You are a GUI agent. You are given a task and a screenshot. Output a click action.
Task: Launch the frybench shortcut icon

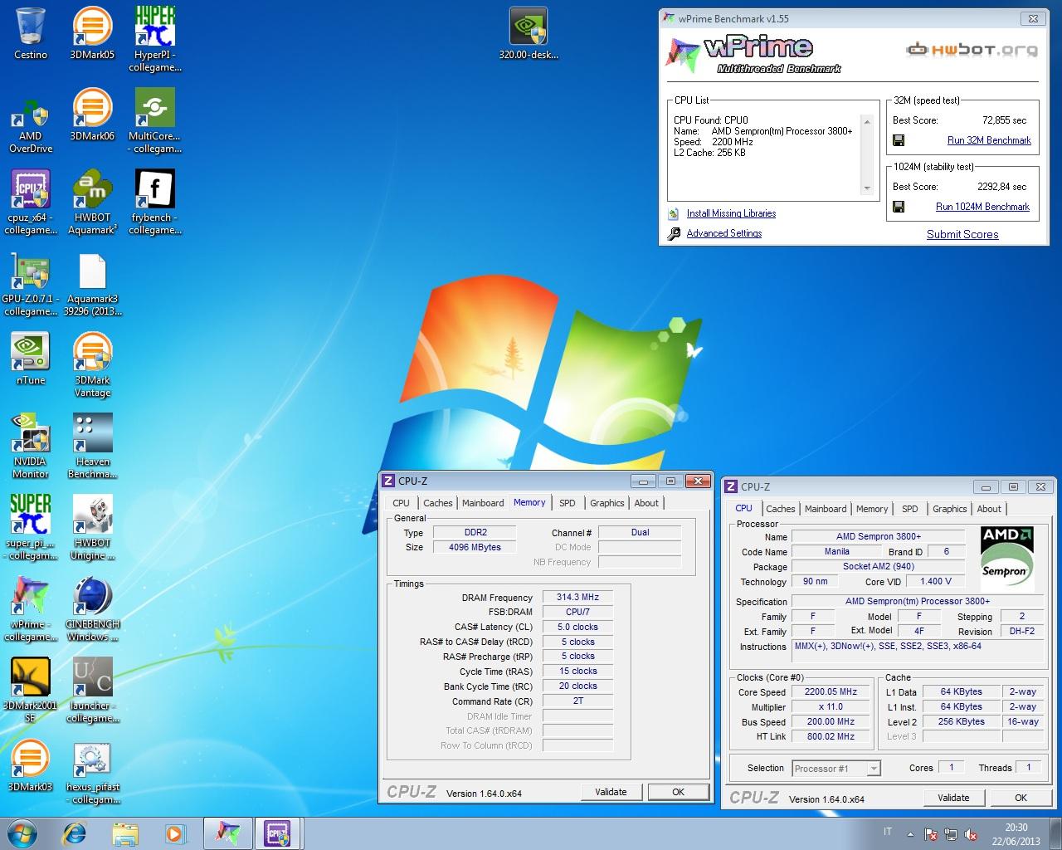click(x=155, y=202)
